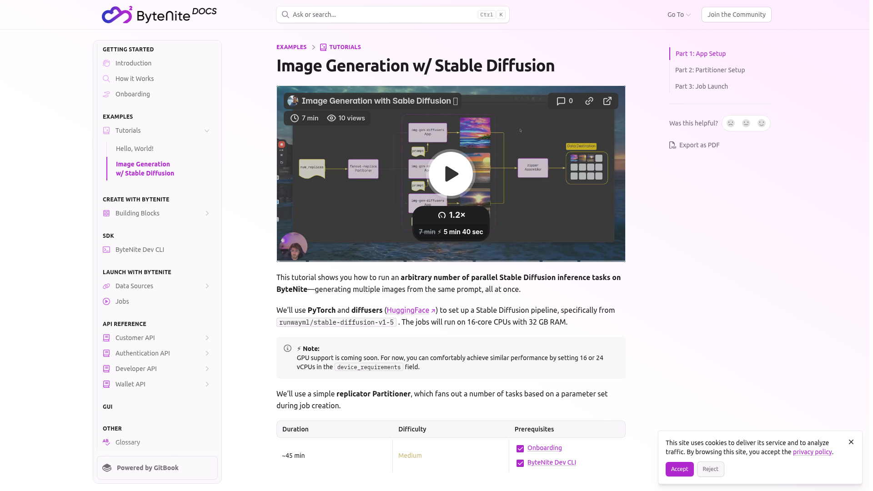Image resolution: width=873 pixels, height=491 pixels.
Task: Open the ByteNite Dev CLI prerequisite link
Action: [x=552, y=462]
